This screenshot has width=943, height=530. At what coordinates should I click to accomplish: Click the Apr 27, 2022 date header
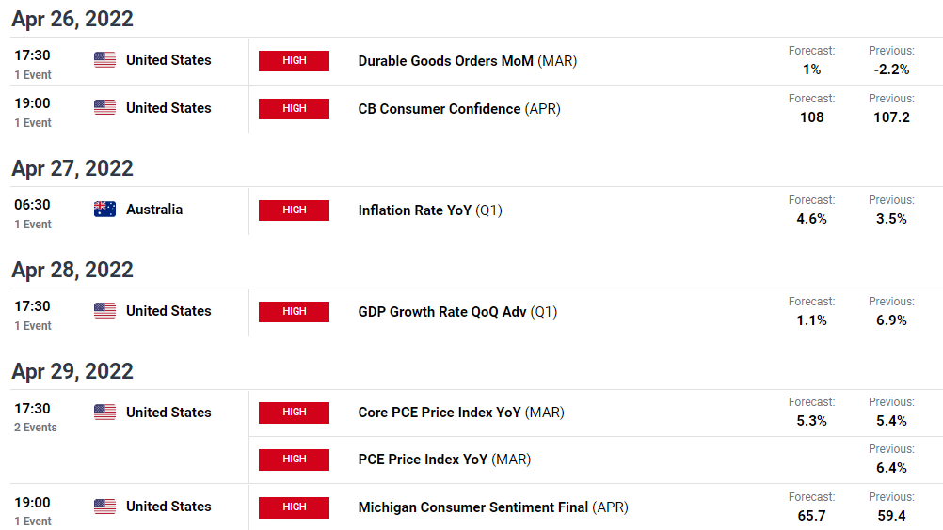click(x=72, y=168)
